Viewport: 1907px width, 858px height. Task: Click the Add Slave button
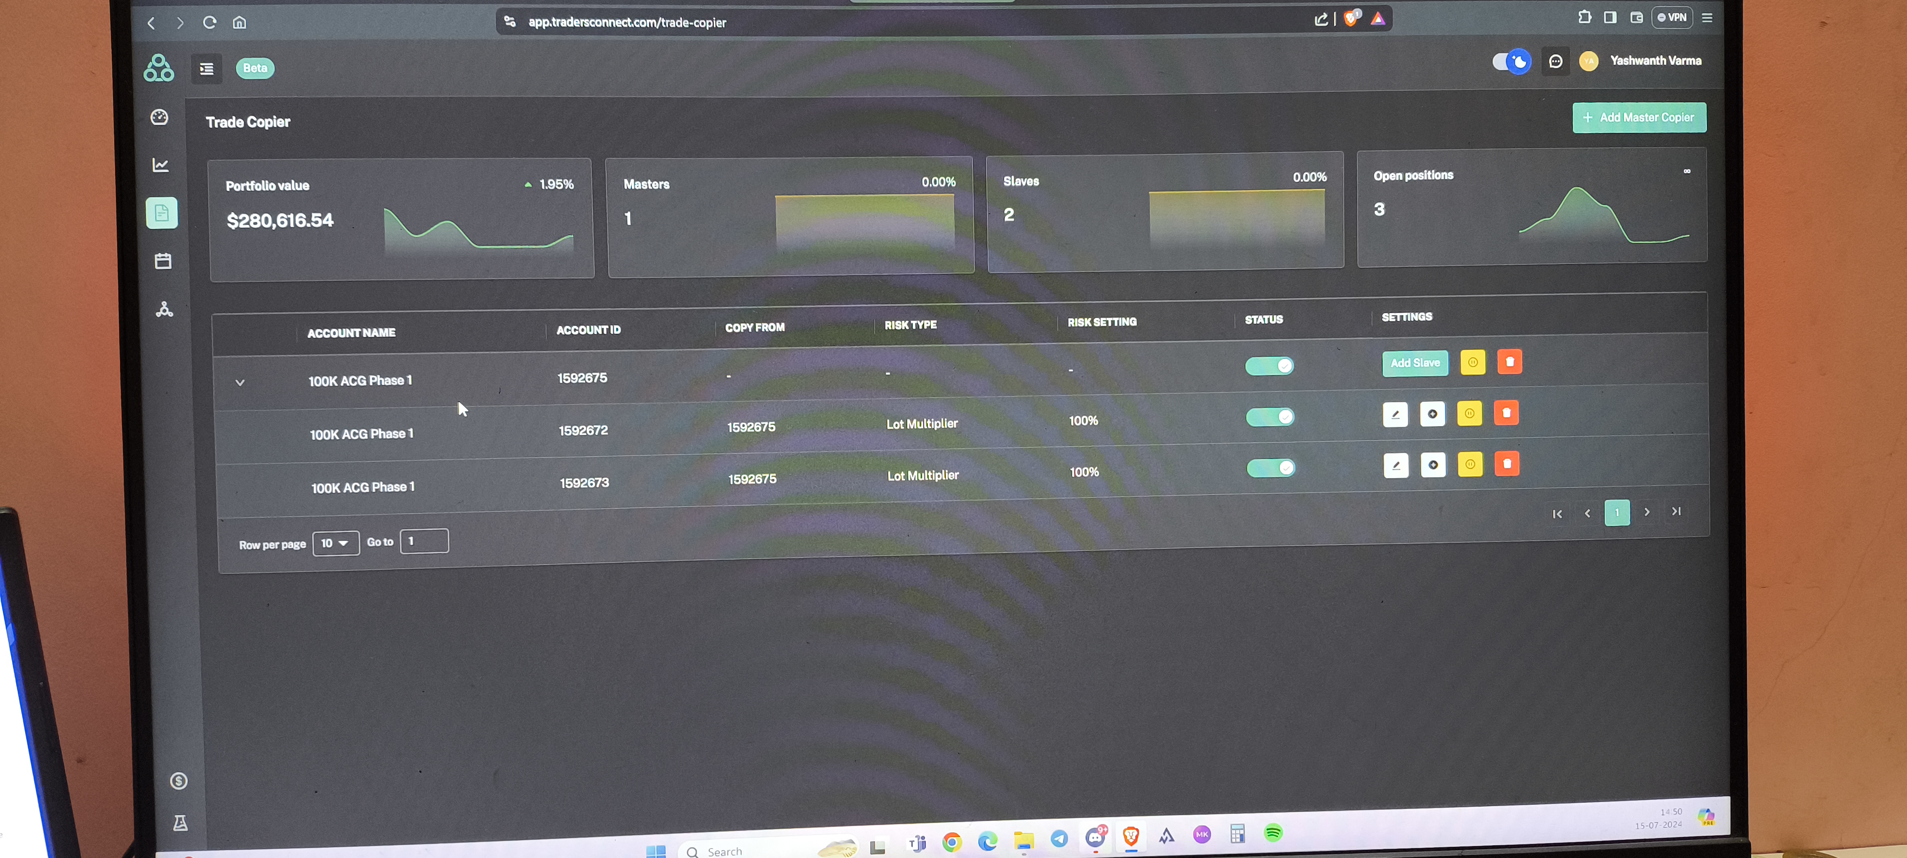[1415, 363]
